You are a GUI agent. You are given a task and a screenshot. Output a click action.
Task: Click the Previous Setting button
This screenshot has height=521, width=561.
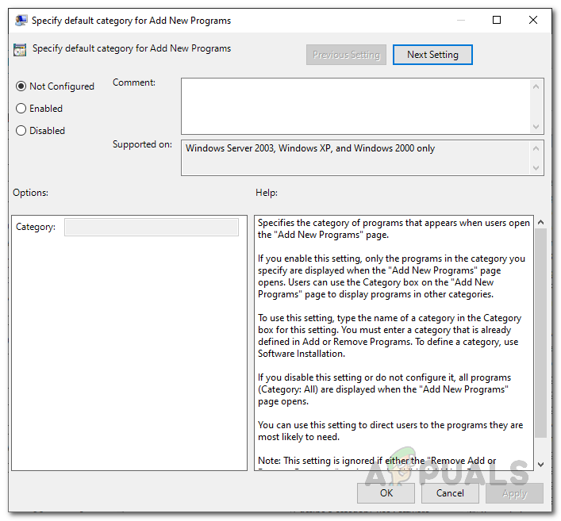coord(346,55)
